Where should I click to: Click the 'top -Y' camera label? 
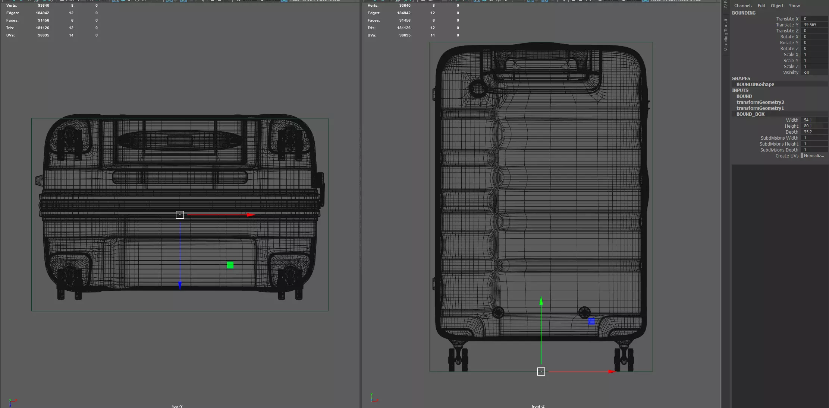pos(178,406)
